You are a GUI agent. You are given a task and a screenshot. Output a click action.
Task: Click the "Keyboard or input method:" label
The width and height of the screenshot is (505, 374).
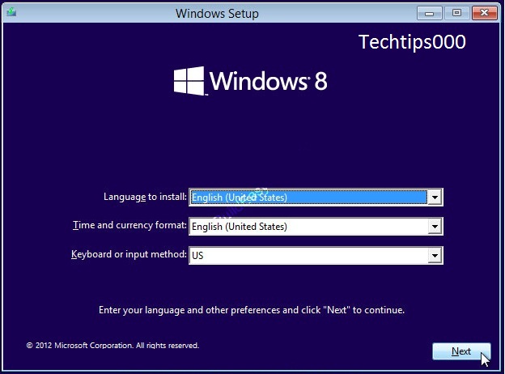129,254
